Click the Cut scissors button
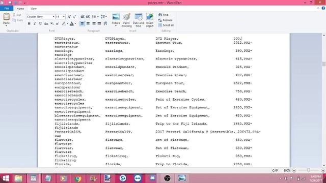This screenshot has width=326, height=183. (17, 15)
